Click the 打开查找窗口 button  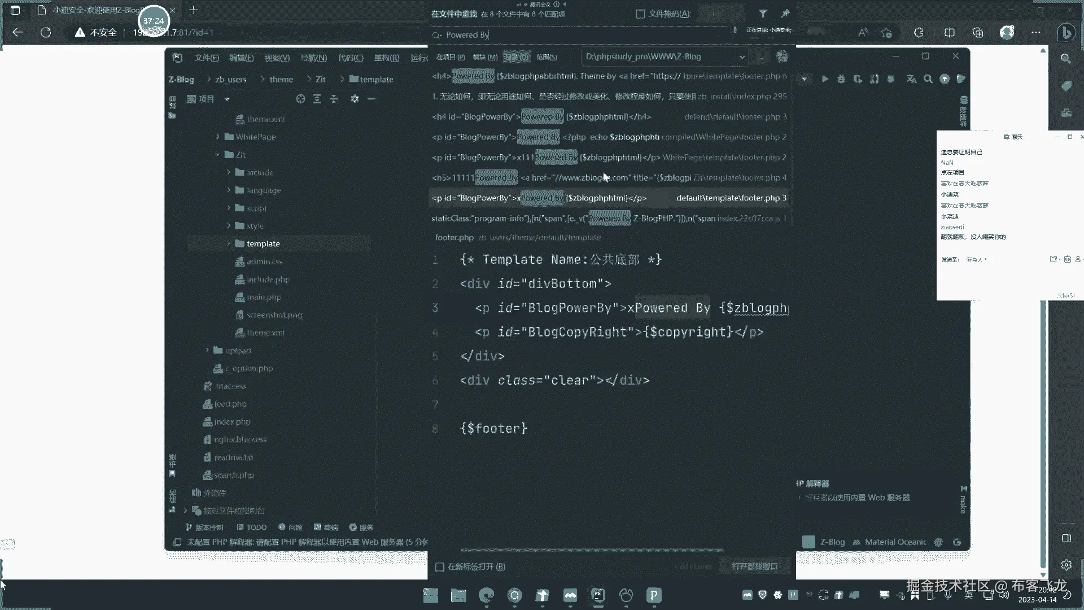(754, 566)
